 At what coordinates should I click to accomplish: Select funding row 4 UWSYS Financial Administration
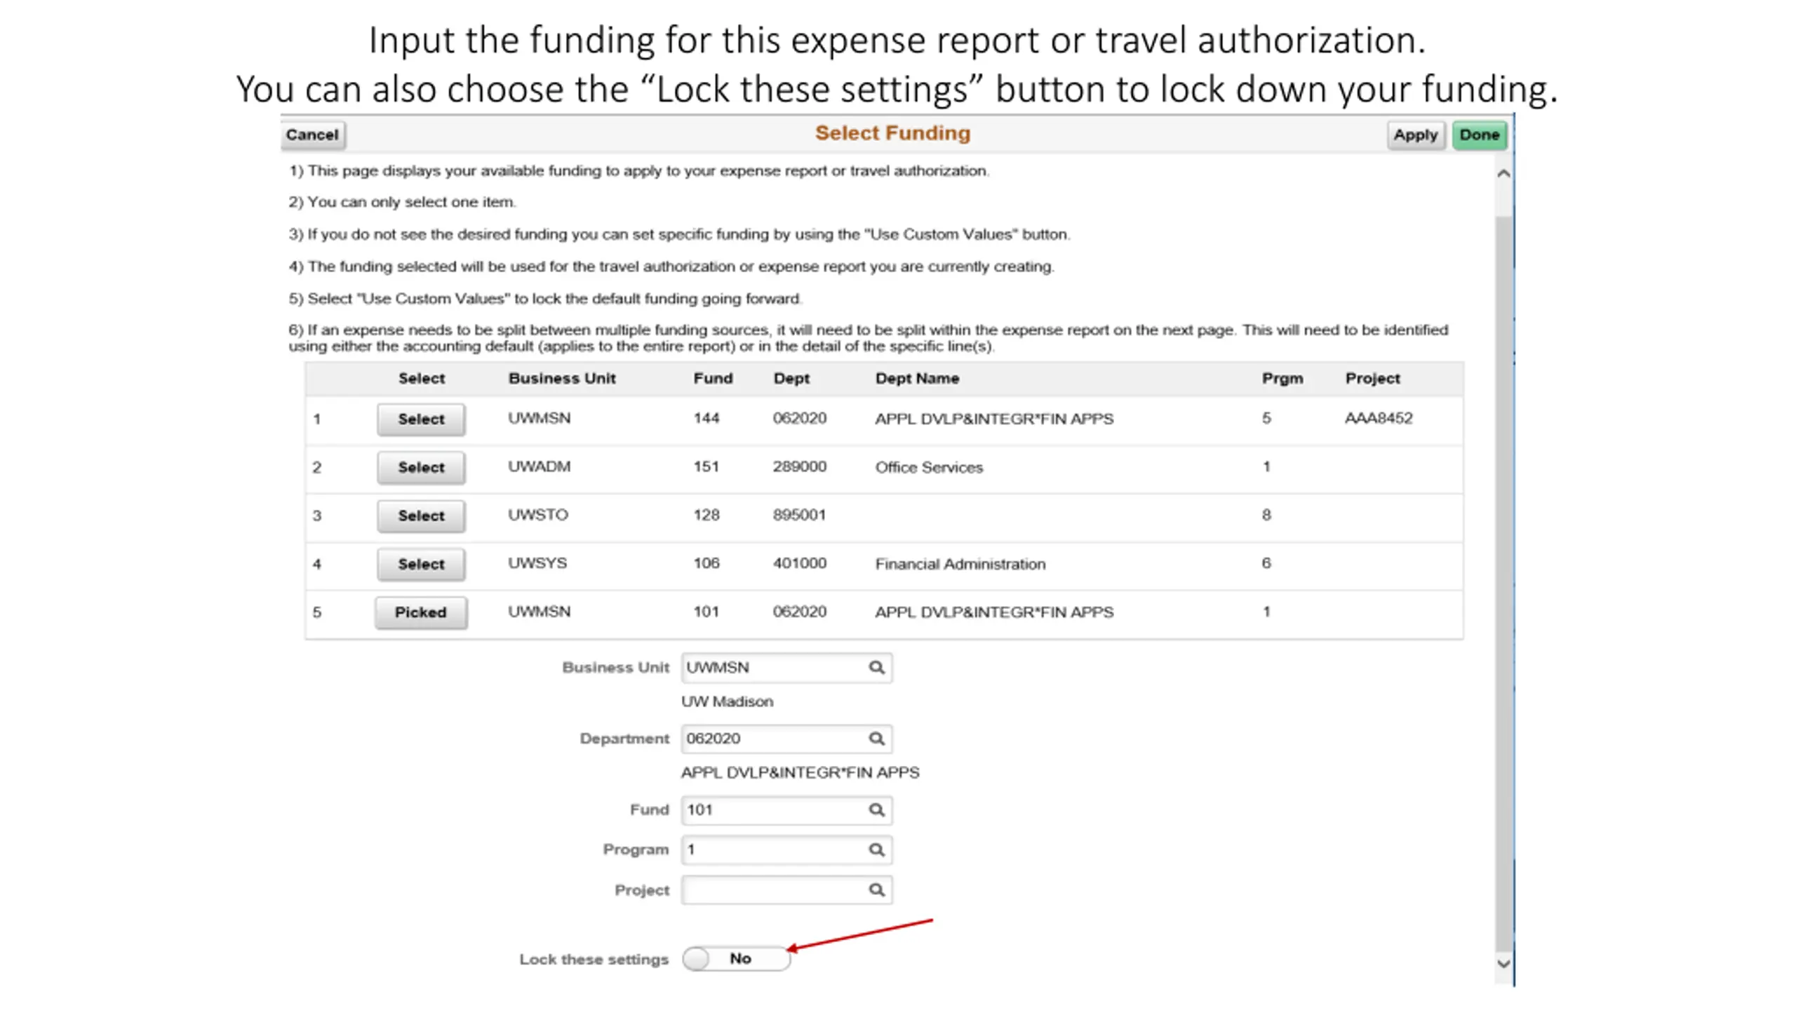421,565
